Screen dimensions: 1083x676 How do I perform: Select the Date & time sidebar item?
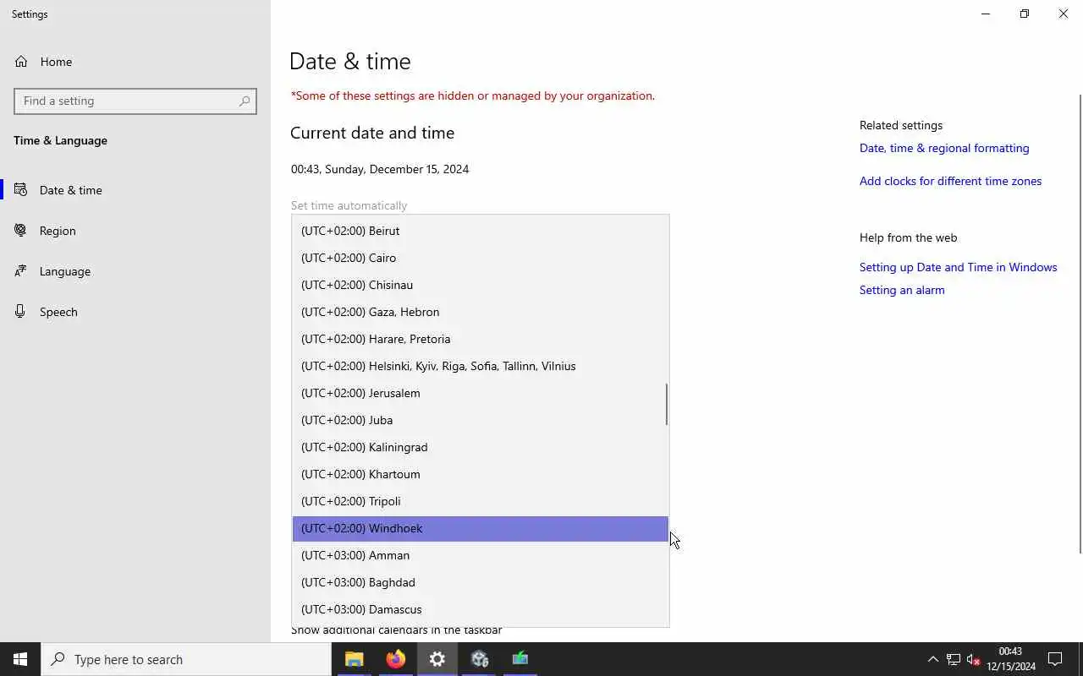[135, 190]
